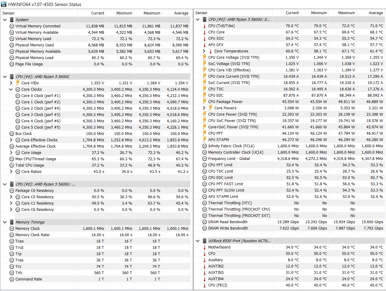The image size is (386, 291).
Task: Click the Minimum column header in left panel
Action: click(120, 13)
